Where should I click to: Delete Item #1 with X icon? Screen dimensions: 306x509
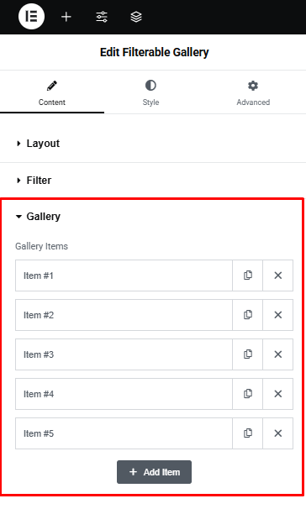(x=277, y=275)
